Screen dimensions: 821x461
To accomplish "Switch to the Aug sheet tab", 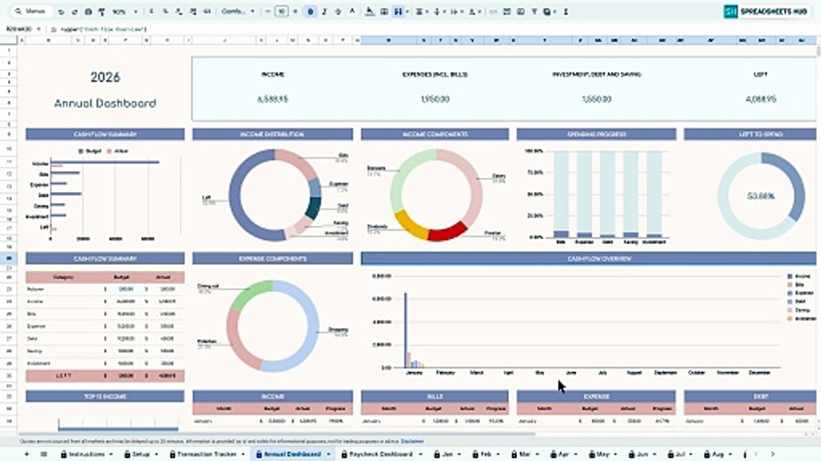I will pos(718,454).
